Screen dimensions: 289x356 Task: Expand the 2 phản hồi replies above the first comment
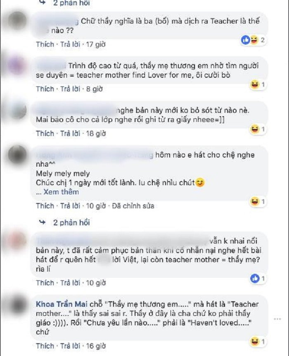[71, 3]
